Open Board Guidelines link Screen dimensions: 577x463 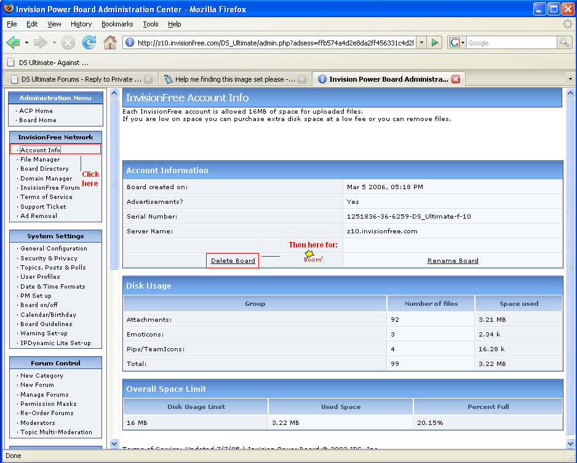click(x=46, y=324)
